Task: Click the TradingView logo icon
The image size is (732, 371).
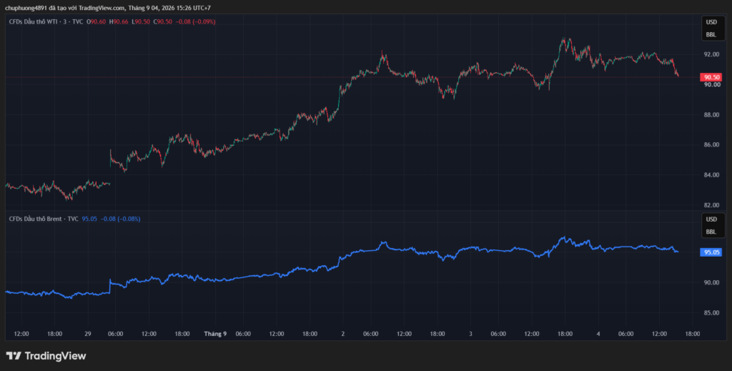Action: [14, 355]
